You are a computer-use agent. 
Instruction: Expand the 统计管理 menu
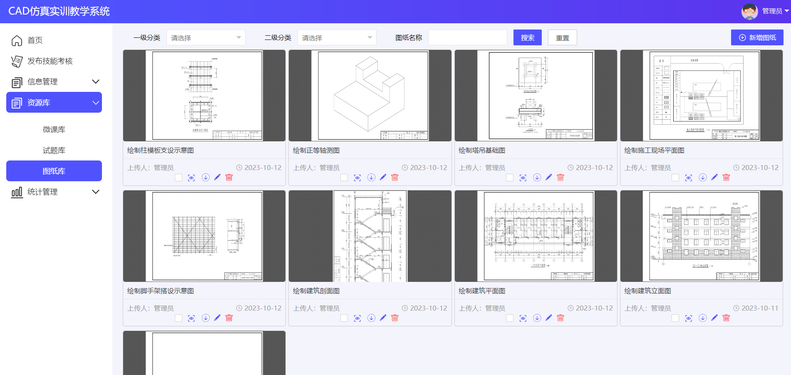[54, 192]
